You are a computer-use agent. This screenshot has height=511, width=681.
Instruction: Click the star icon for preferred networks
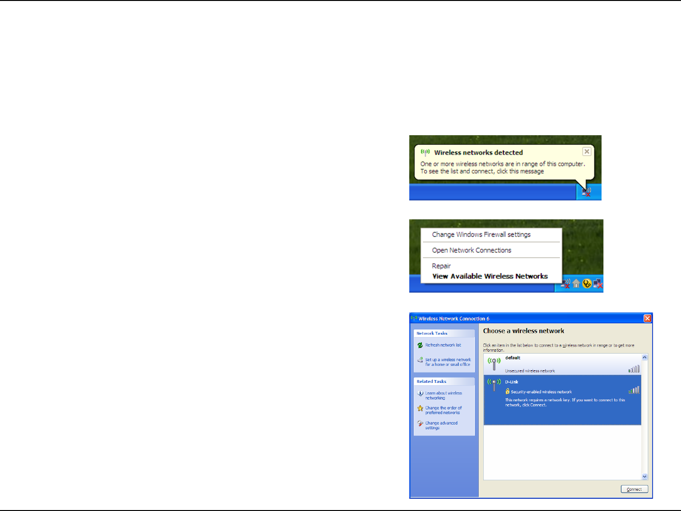click(x=420, y=408)
